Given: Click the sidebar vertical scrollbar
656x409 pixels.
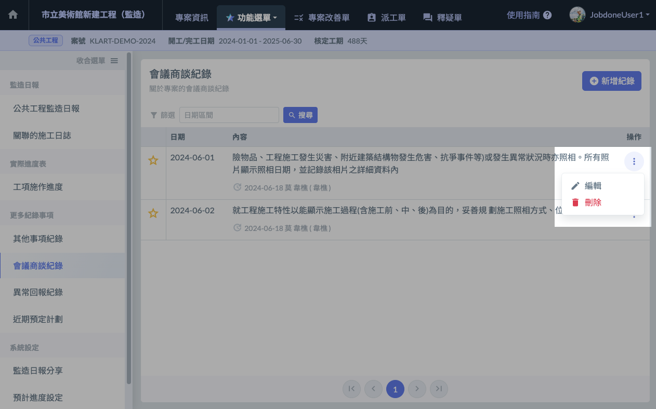Looking at the screenshot, I should point(129,218).
